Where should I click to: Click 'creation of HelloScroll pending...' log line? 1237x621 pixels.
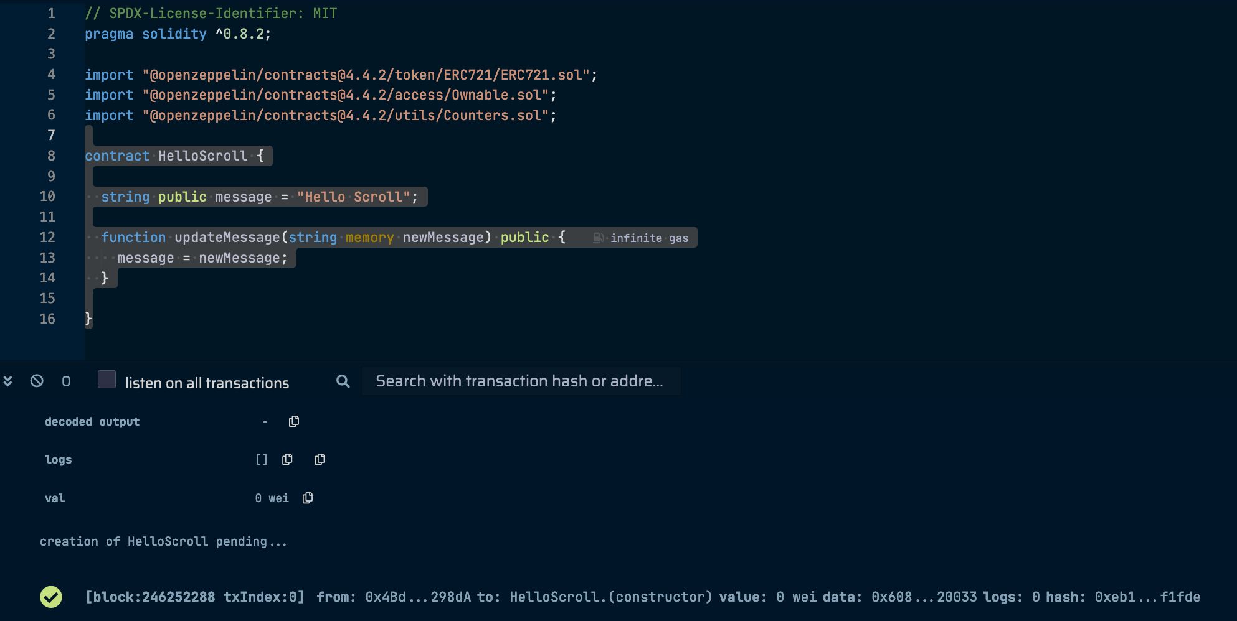[164, 542]
